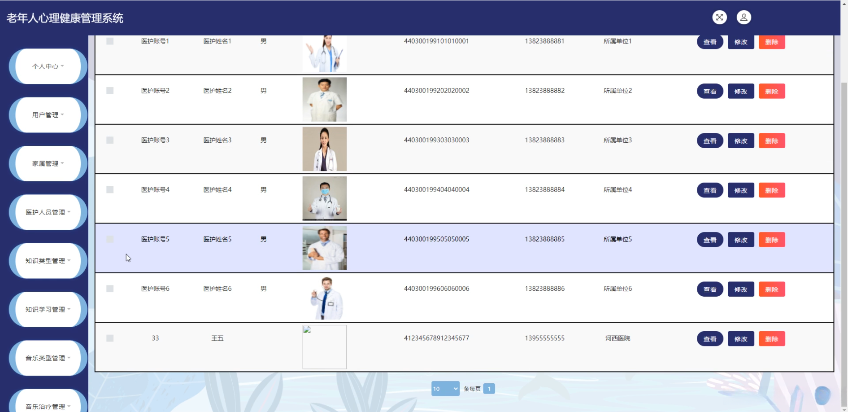Expand the 音乐类型管理 menu
This screenshot has height=412, width=848.
pyautogui.click(x=48, y=358)
